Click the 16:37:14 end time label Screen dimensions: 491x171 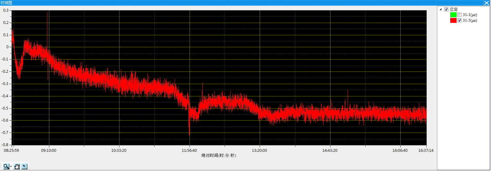[x=426, y=151]
